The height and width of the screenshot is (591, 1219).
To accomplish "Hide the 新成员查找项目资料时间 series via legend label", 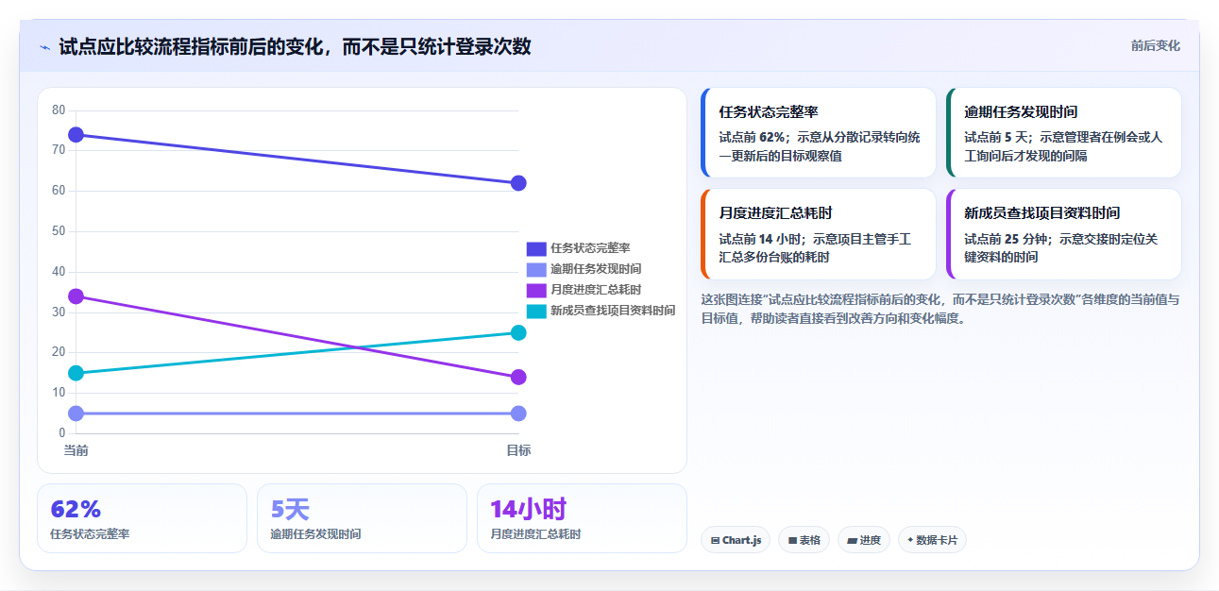I will click(613, 311).
